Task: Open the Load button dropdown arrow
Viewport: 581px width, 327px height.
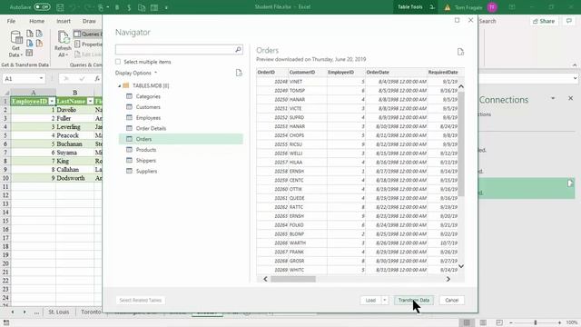Action: pyautogui.click(x=385, y=300)
